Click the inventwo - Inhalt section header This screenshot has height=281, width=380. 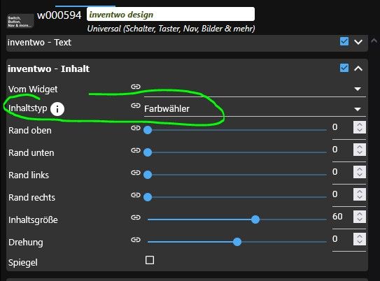187,69
